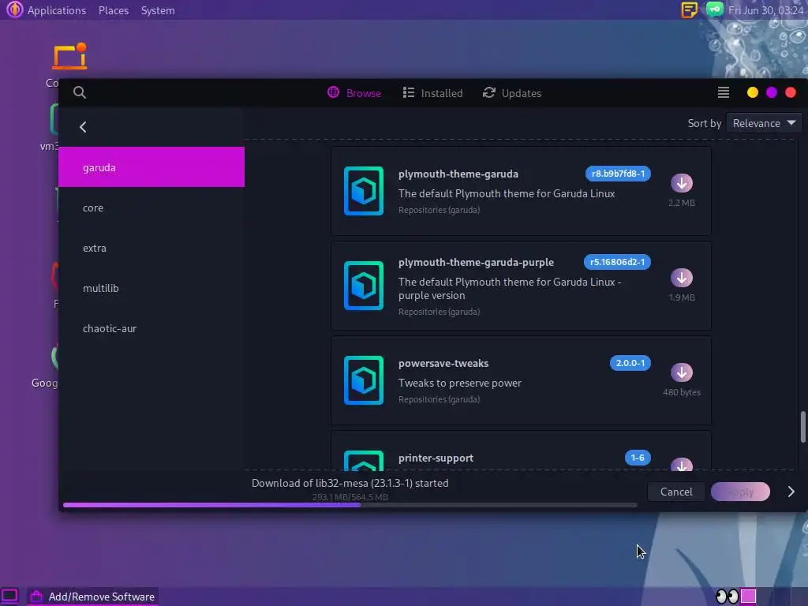Open plymouth-theme-garuda-purple package icon
This screenshot has height=606, width=808.
[364, 286]
